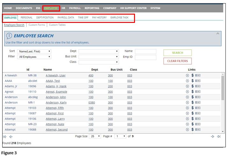
Task: Go to previous page arrow
Action: [11, 137]
